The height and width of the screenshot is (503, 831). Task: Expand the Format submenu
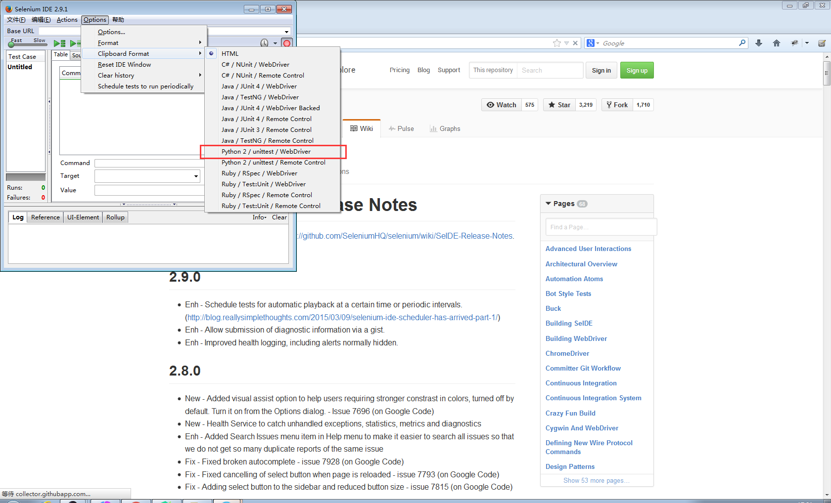pyautogui.click(x=144, y=42)
